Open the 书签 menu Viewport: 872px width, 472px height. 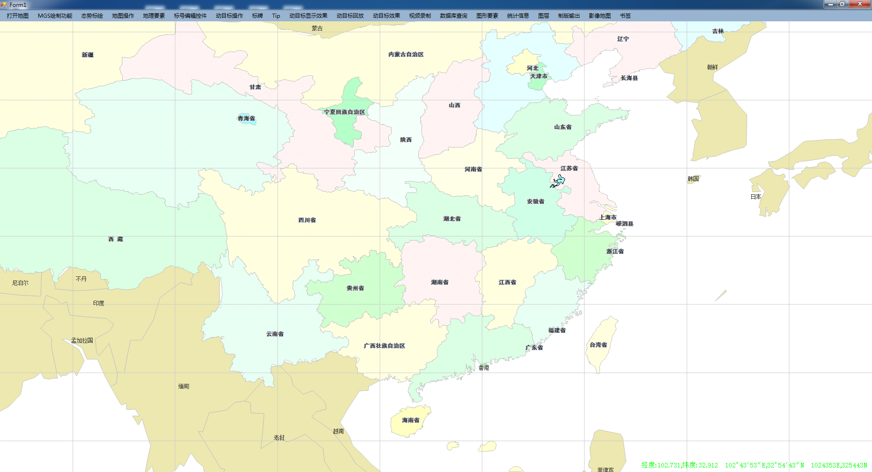pyautogui.click(x=625, y=16)
